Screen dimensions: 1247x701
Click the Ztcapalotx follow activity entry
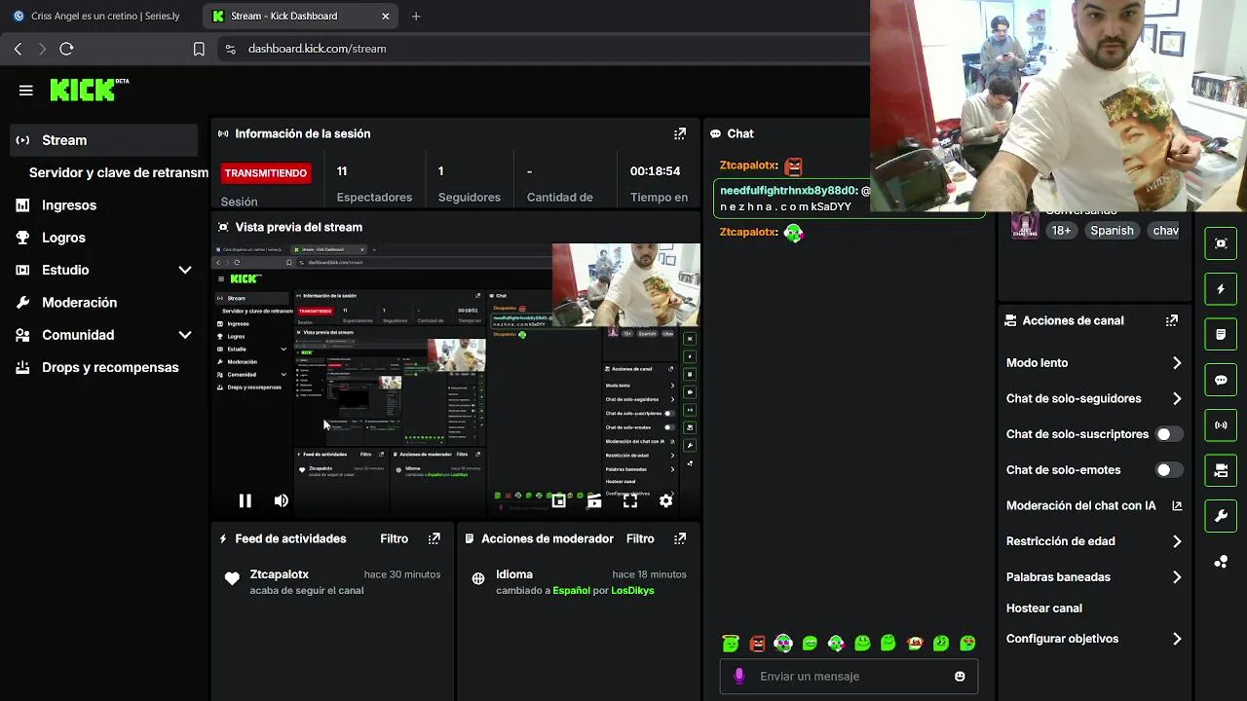333,582
